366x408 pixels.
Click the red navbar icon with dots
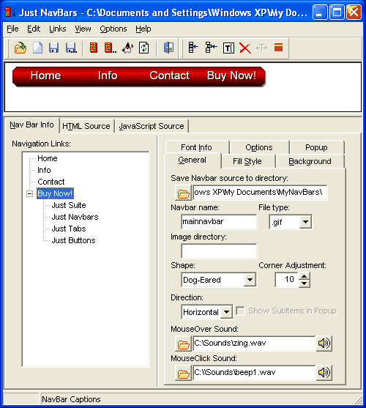111,48
